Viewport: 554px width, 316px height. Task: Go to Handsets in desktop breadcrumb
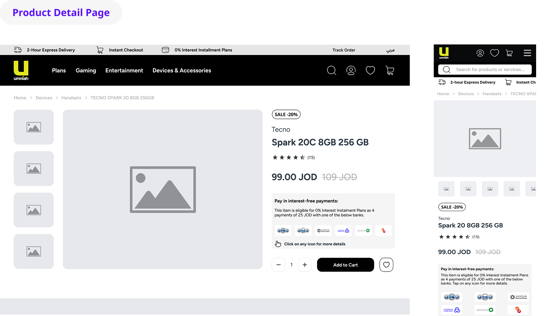[x=71, y=98]
